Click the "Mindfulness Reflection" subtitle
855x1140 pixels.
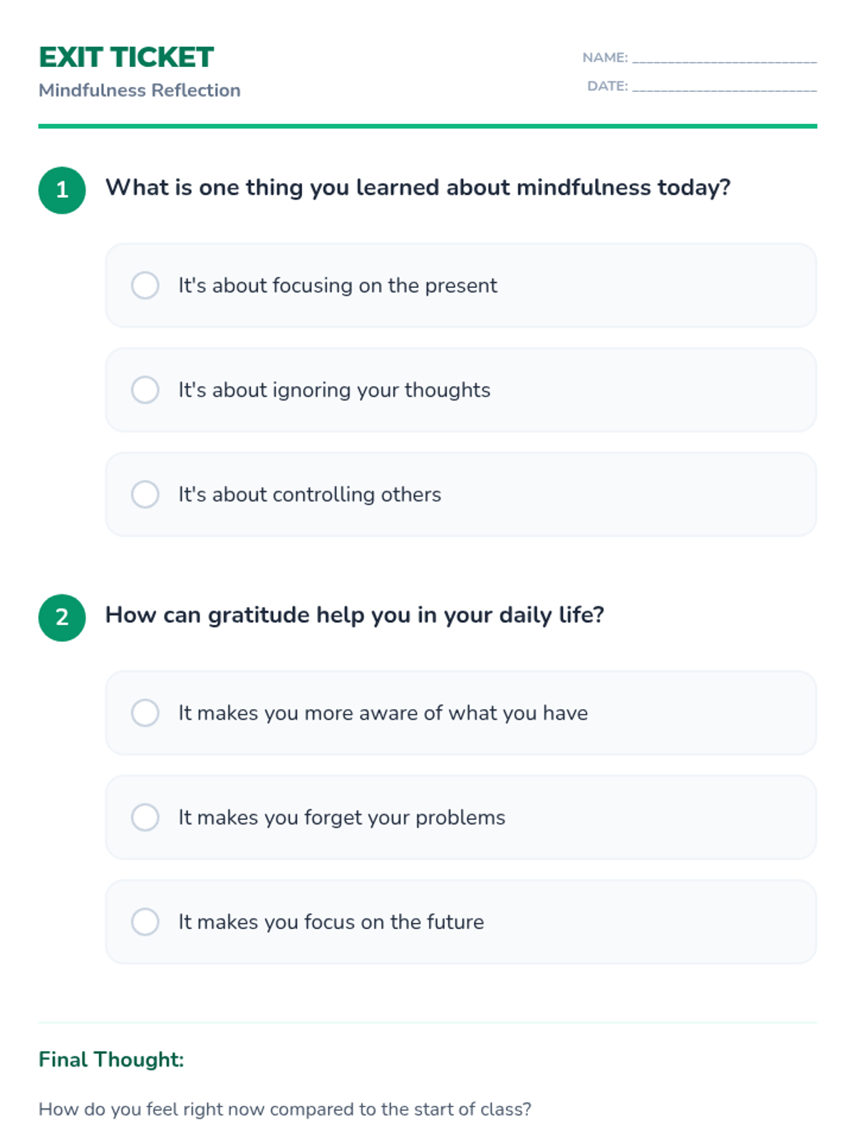140,90
